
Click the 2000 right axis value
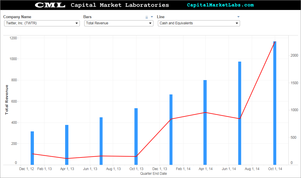[x=294, y=55]
